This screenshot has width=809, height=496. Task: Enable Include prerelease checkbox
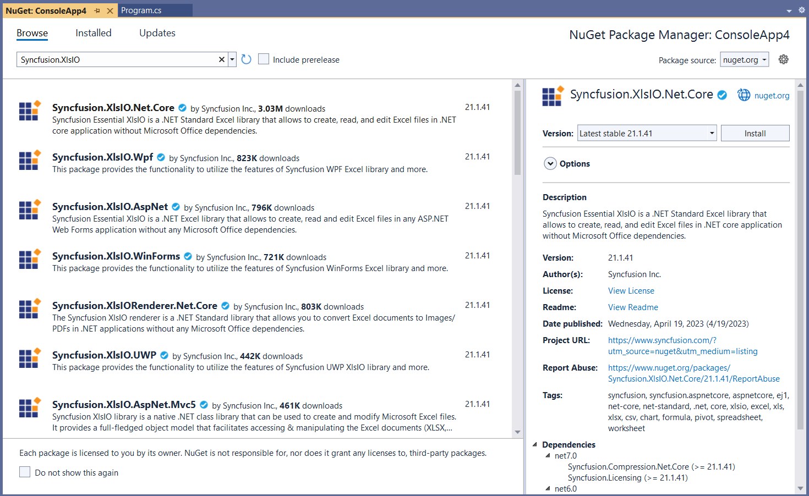click(264, 59)
